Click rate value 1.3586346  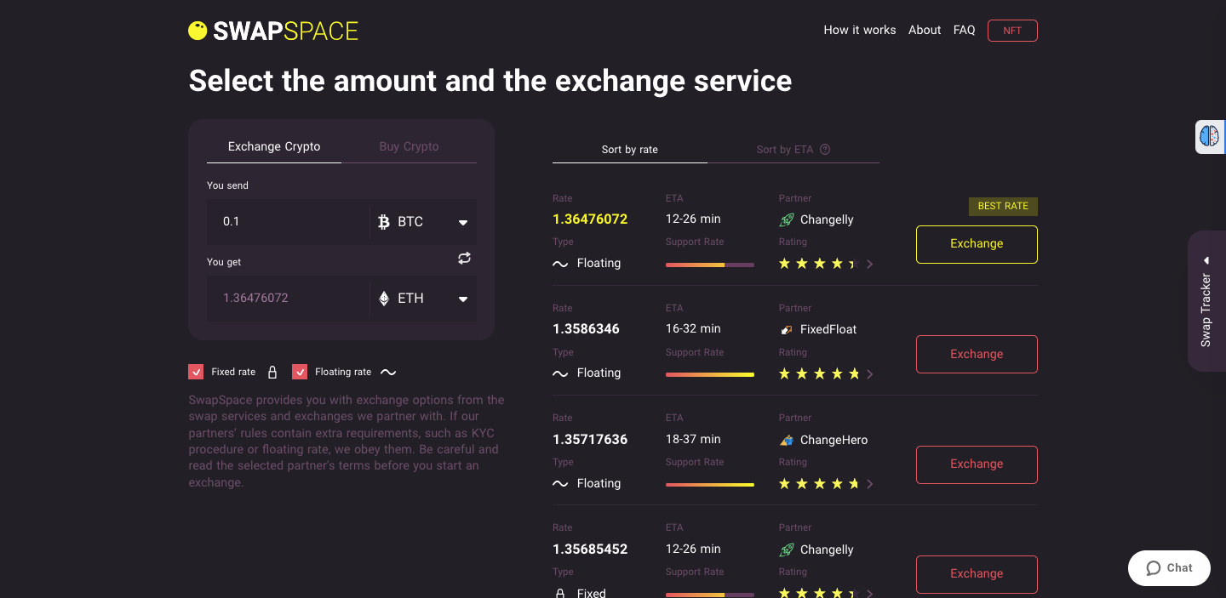[586, 329]
